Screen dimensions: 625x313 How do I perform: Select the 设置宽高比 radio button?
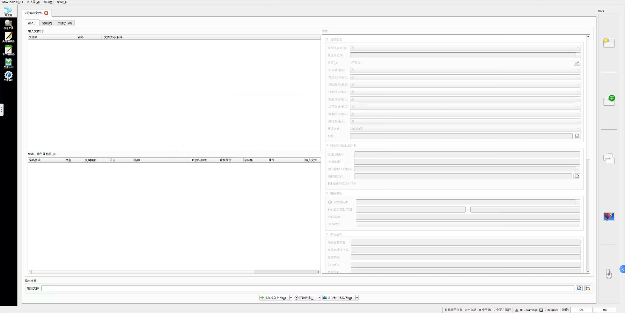click(x=330, y=202)
